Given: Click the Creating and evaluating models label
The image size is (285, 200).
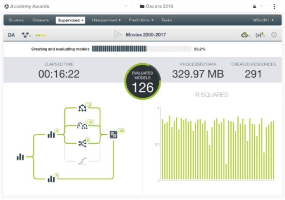Looking at the screenshot, I should (60, 49).
